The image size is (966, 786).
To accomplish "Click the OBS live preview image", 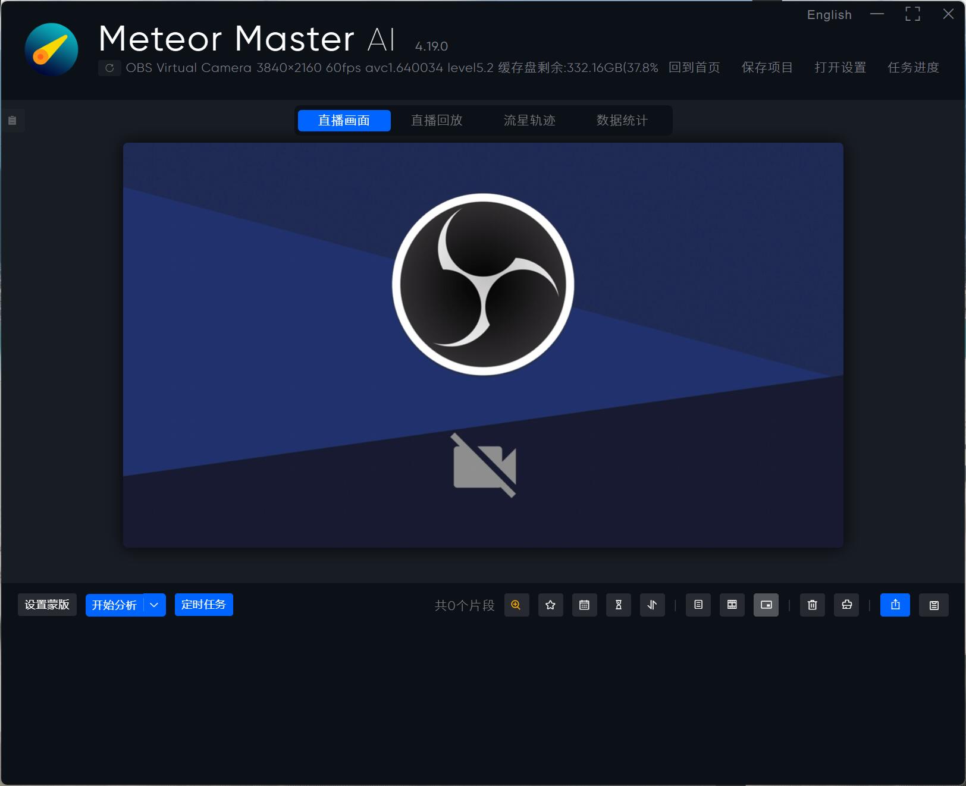I will click(x=483, y=345).
